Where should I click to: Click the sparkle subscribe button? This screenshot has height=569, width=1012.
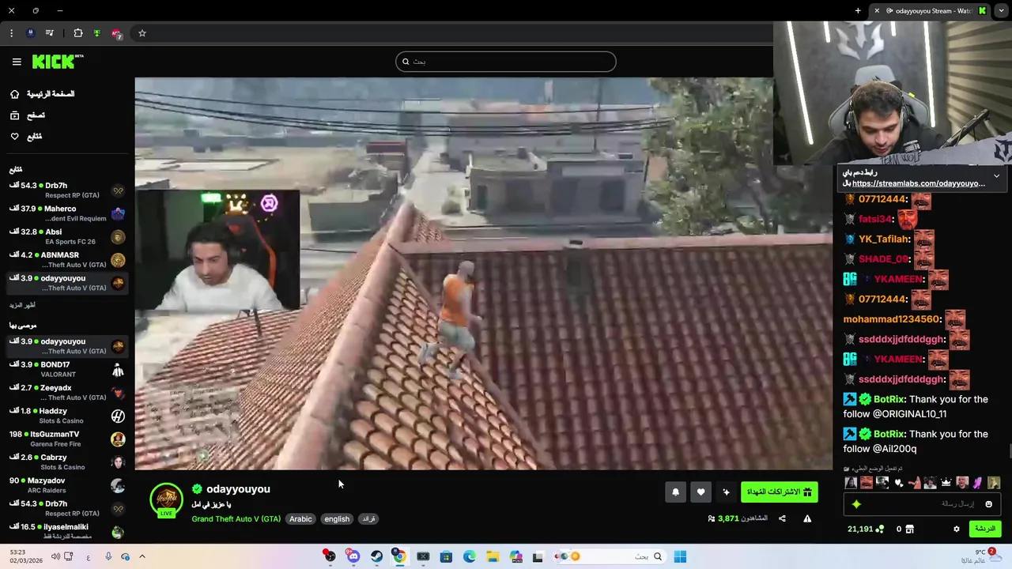pyautogui.click(x=726, y=492)
